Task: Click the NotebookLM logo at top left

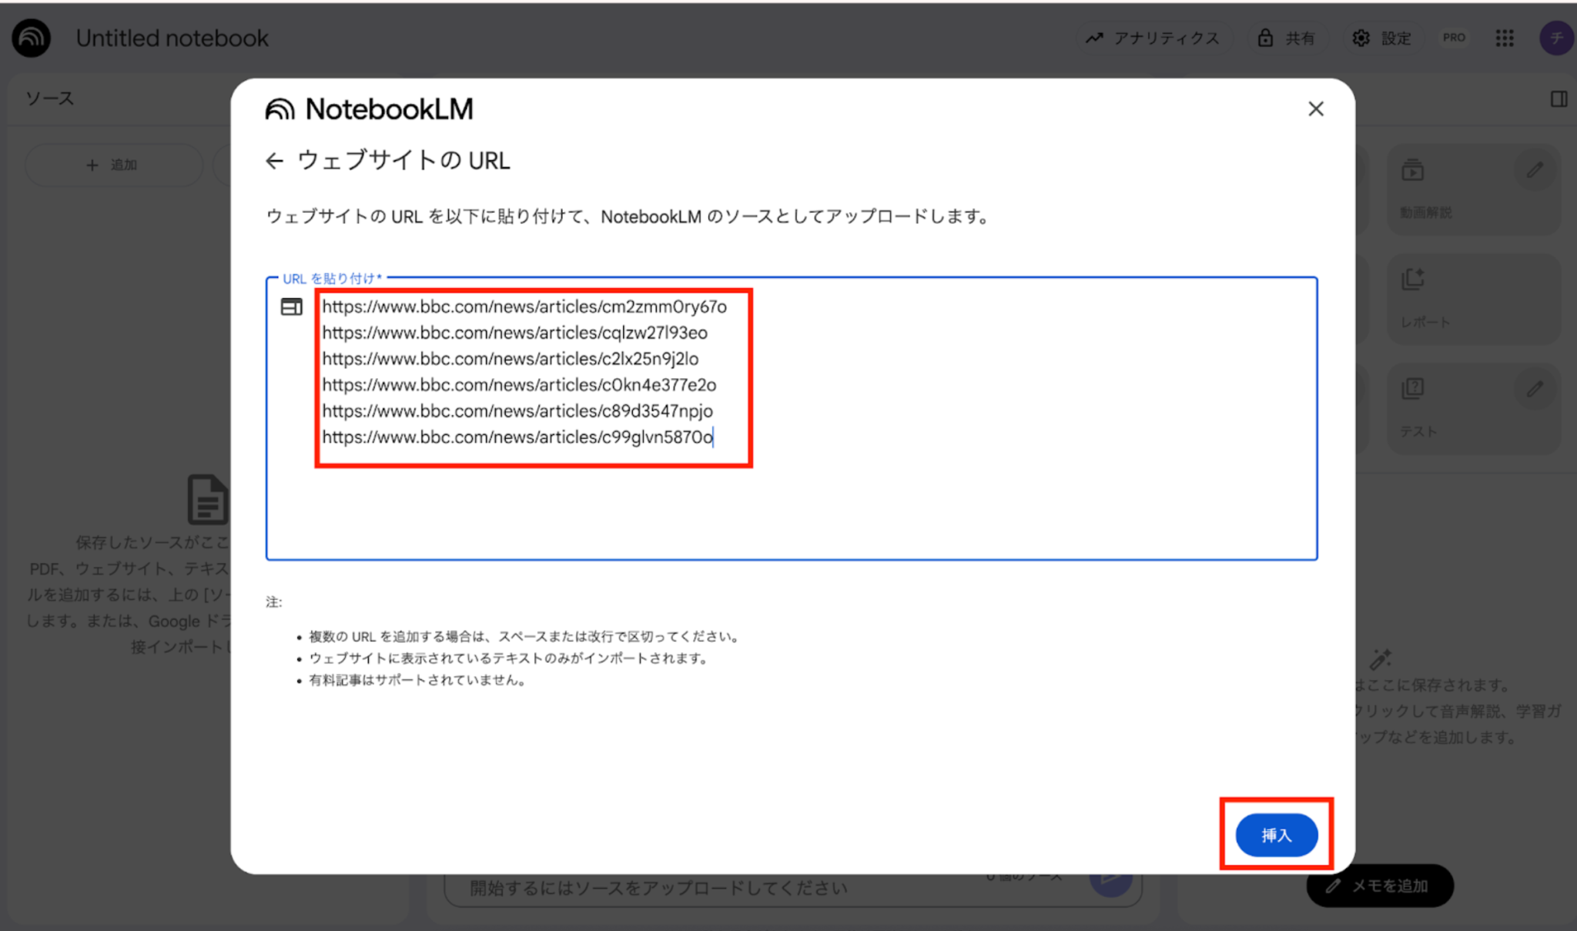Action: pyautogui.click(x=32, y=38)
